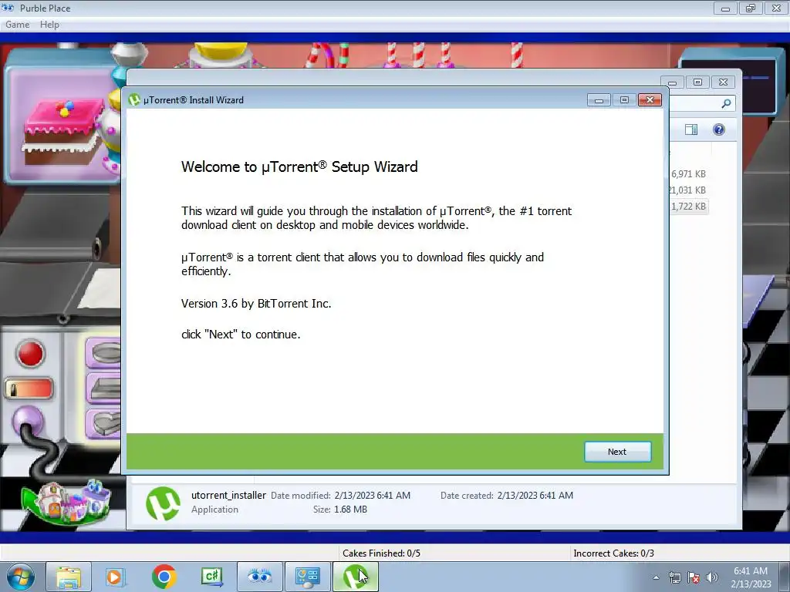
Task: Open Google Chrome from the taskbar
Action: click(164, 577)
